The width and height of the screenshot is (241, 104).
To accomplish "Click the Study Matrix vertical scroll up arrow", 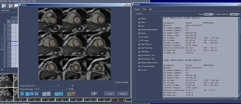I will (5, 25).
